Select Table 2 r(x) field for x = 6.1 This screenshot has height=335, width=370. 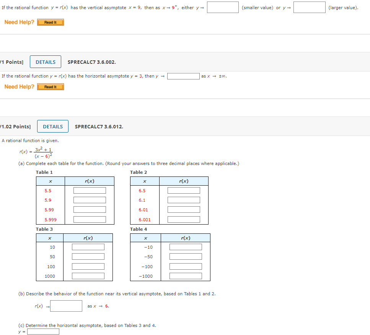[184, 200]
